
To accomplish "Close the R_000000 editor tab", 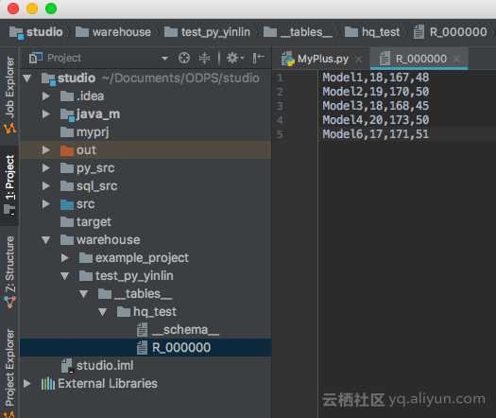I will (456, 59).
